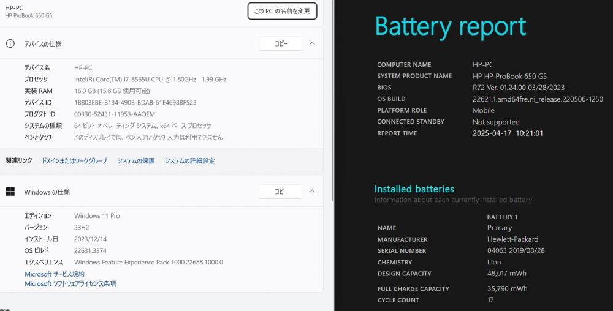Open システムの保護 link
Image resolution: width=613 pixels, height=311 pixels.
pos(135,161)
